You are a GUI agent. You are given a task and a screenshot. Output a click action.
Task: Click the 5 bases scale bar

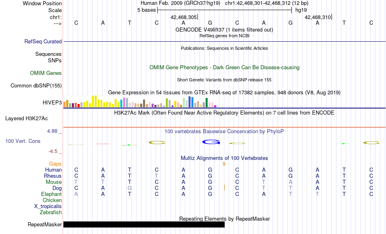click(225, 10)
